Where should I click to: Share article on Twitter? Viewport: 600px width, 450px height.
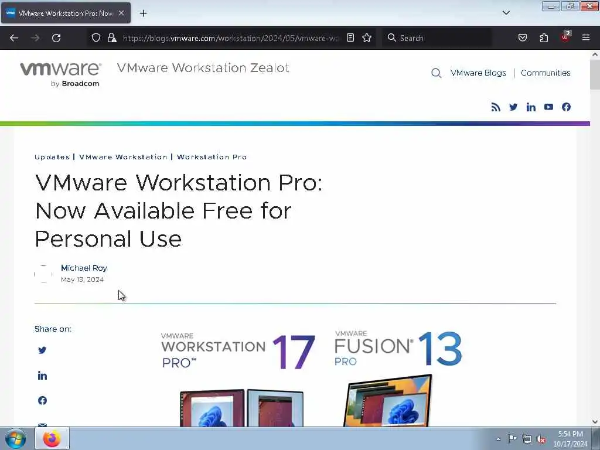(42, 350)
